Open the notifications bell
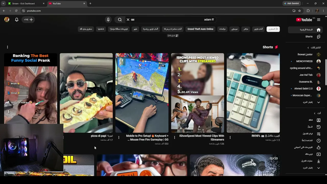This screenshot has width=327, height=184. pos(17,20)
